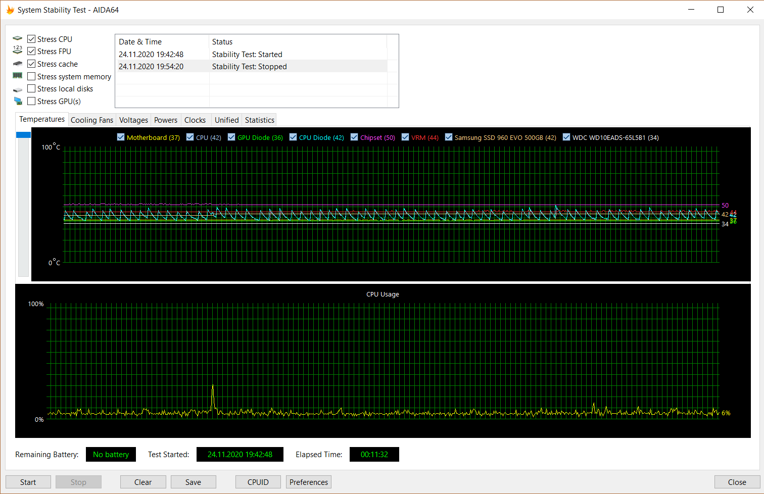The height and width of the screenshot is (494, 764).
Task: Click the Clear button
Action: coord(143,482)
